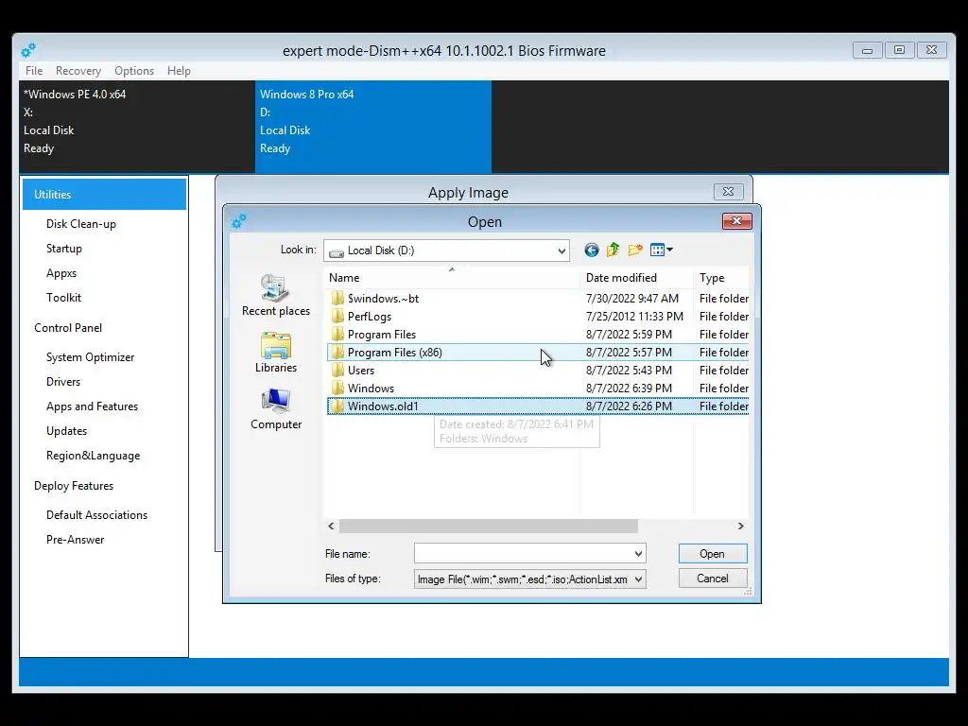Open Drivers in sidebar

(x=63, y=382)
